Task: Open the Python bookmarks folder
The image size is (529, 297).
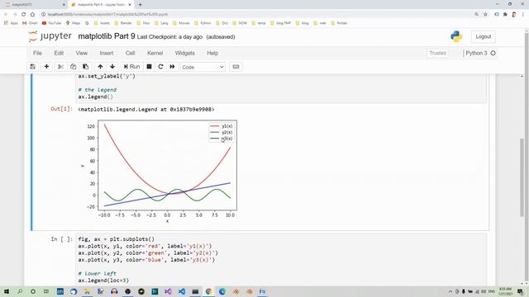Action: click(203, 23)
